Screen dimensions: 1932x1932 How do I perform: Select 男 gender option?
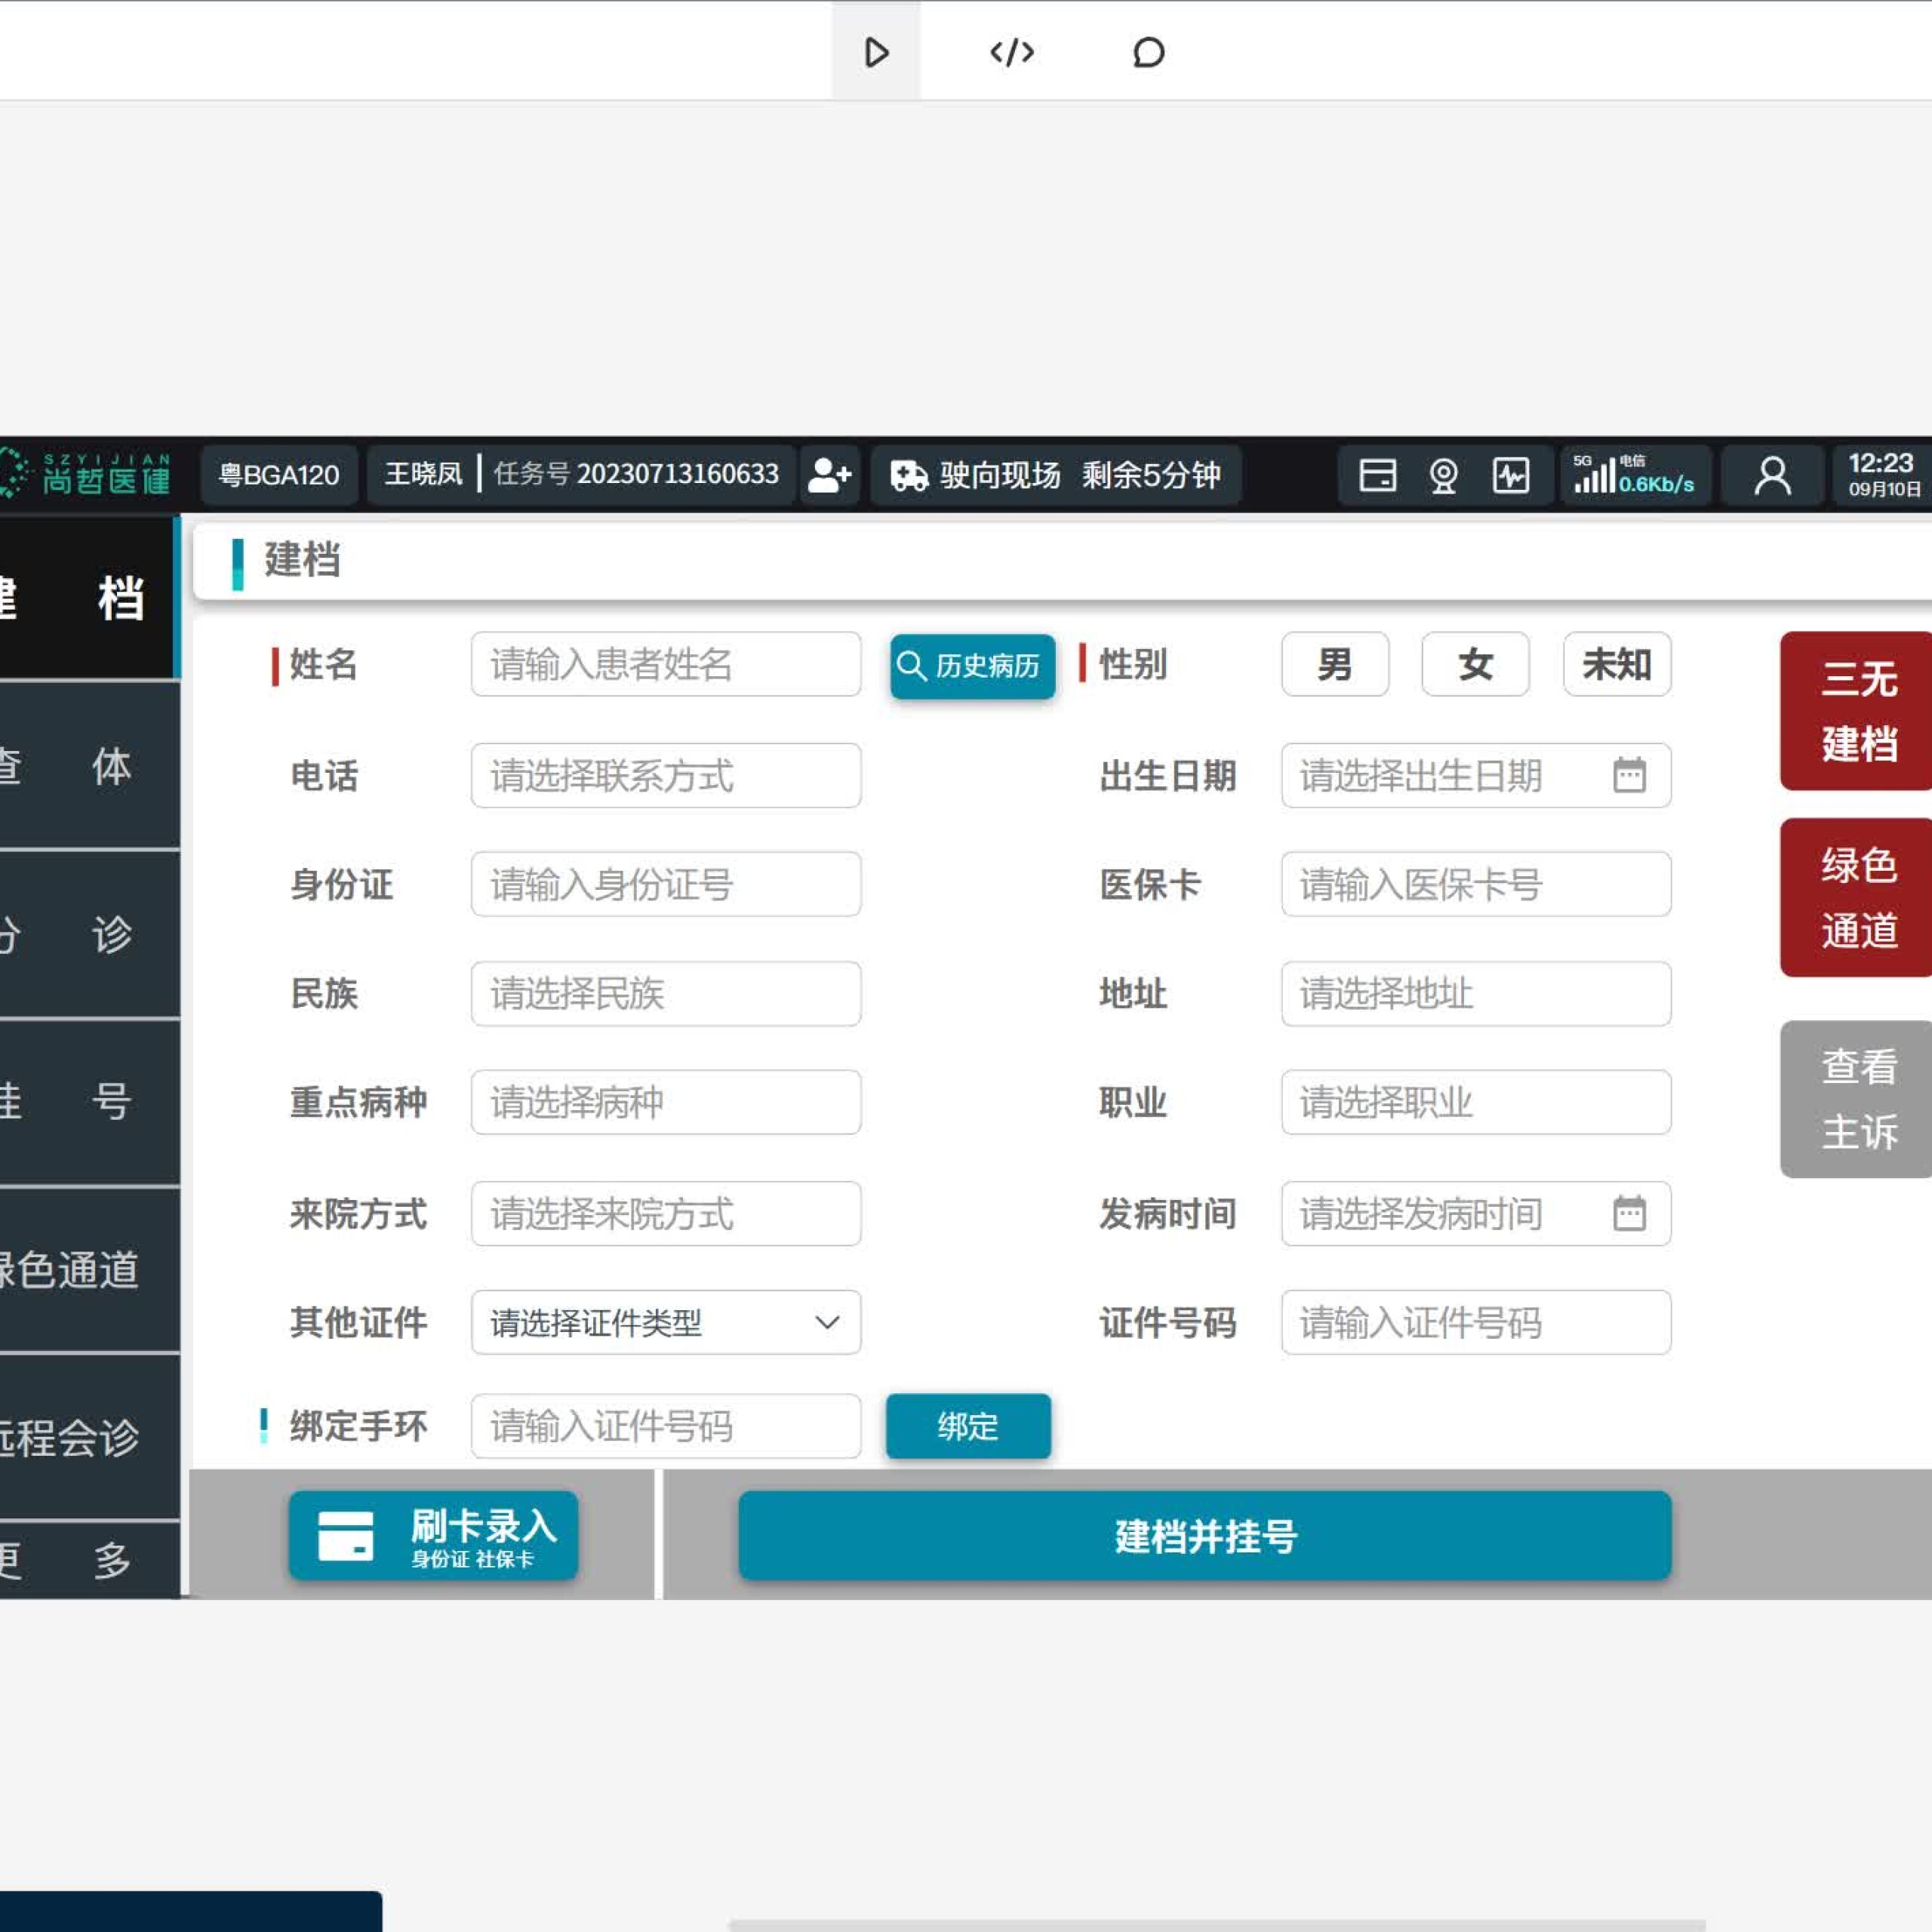click(1334, 664)
